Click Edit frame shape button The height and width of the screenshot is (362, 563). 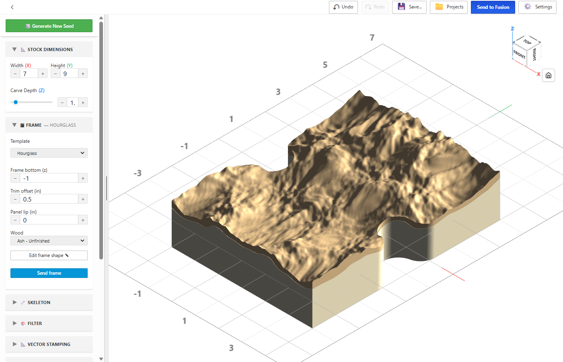pyautogui.click(x=49, y=255)
